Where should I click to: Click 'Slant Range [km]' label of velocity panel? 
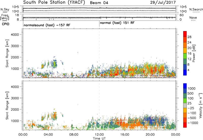[7, 106]
